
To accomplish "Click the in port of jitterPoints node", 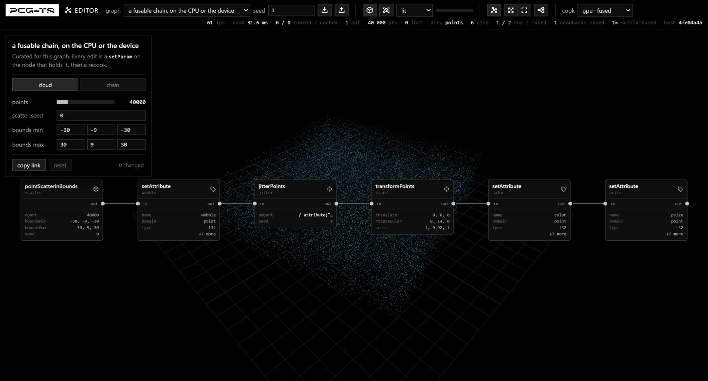I will tap(255, 204).
